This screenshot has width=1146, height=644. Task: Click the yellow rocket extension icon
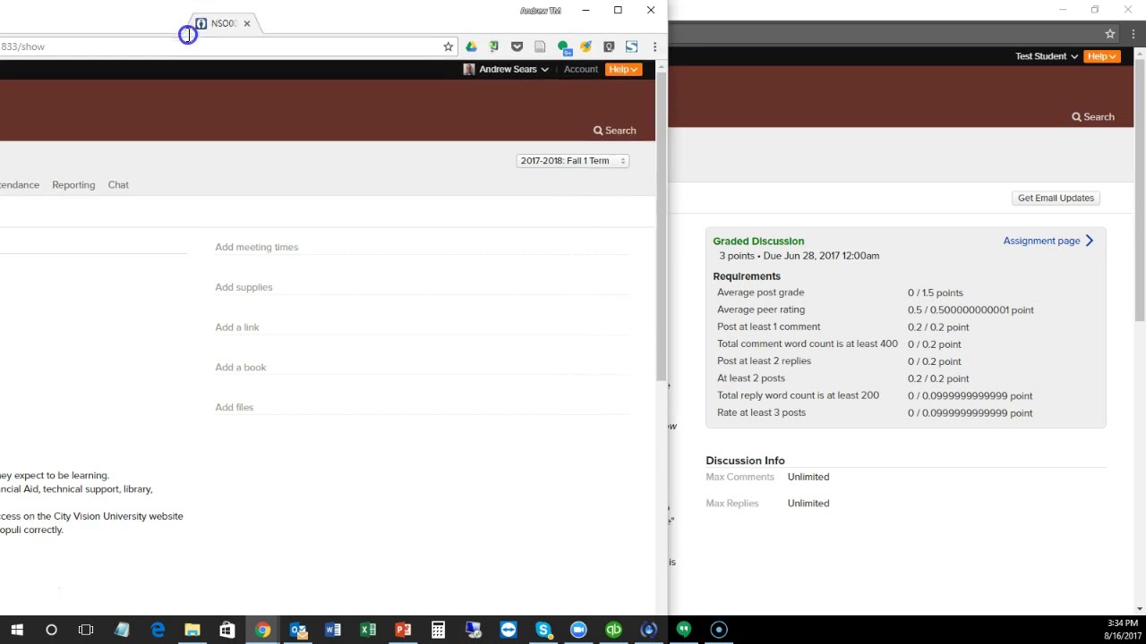(586, 47)
